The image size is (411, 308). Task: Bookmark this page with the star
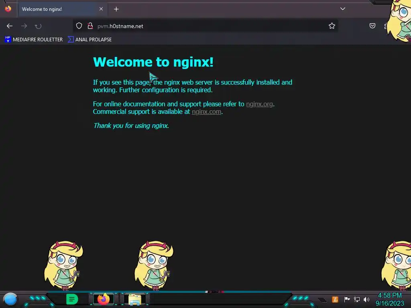tap(332, 26)
